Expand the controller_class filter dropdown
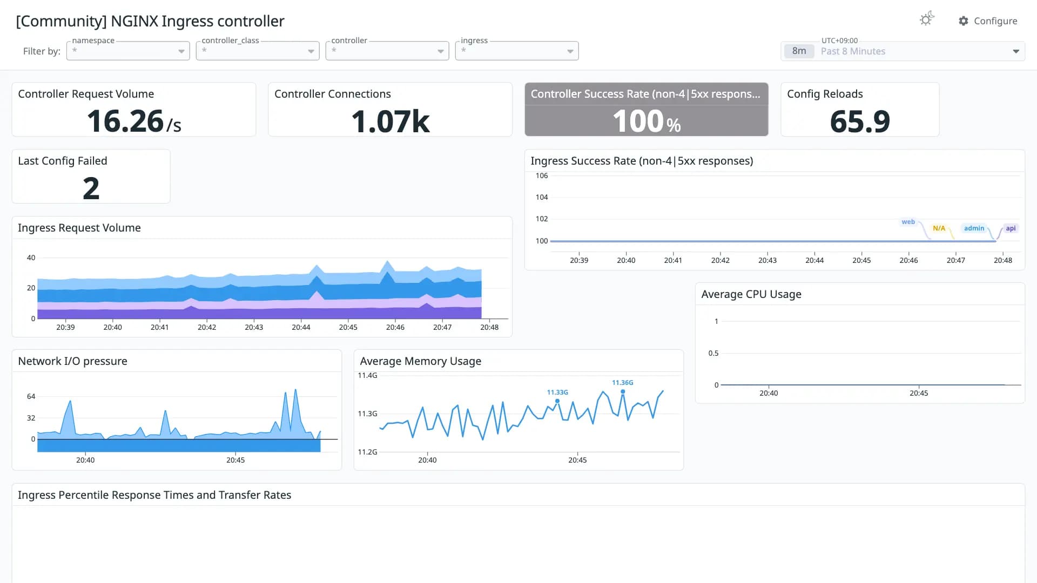This screenshot has height=583, width=1037. [x=258, y=51]
